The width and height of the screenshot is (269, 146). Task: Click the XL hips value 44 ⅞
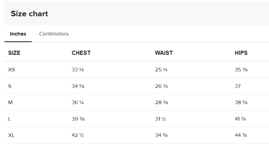pyautogui.click(x=241, y=135)
